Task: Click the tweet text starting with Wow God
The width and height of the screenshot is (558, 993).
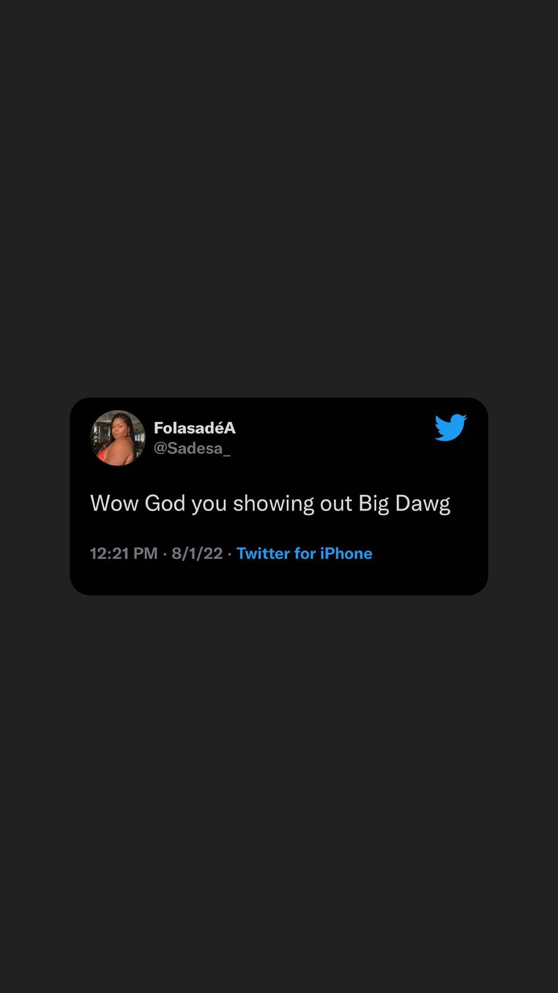Action: [270, 504]
